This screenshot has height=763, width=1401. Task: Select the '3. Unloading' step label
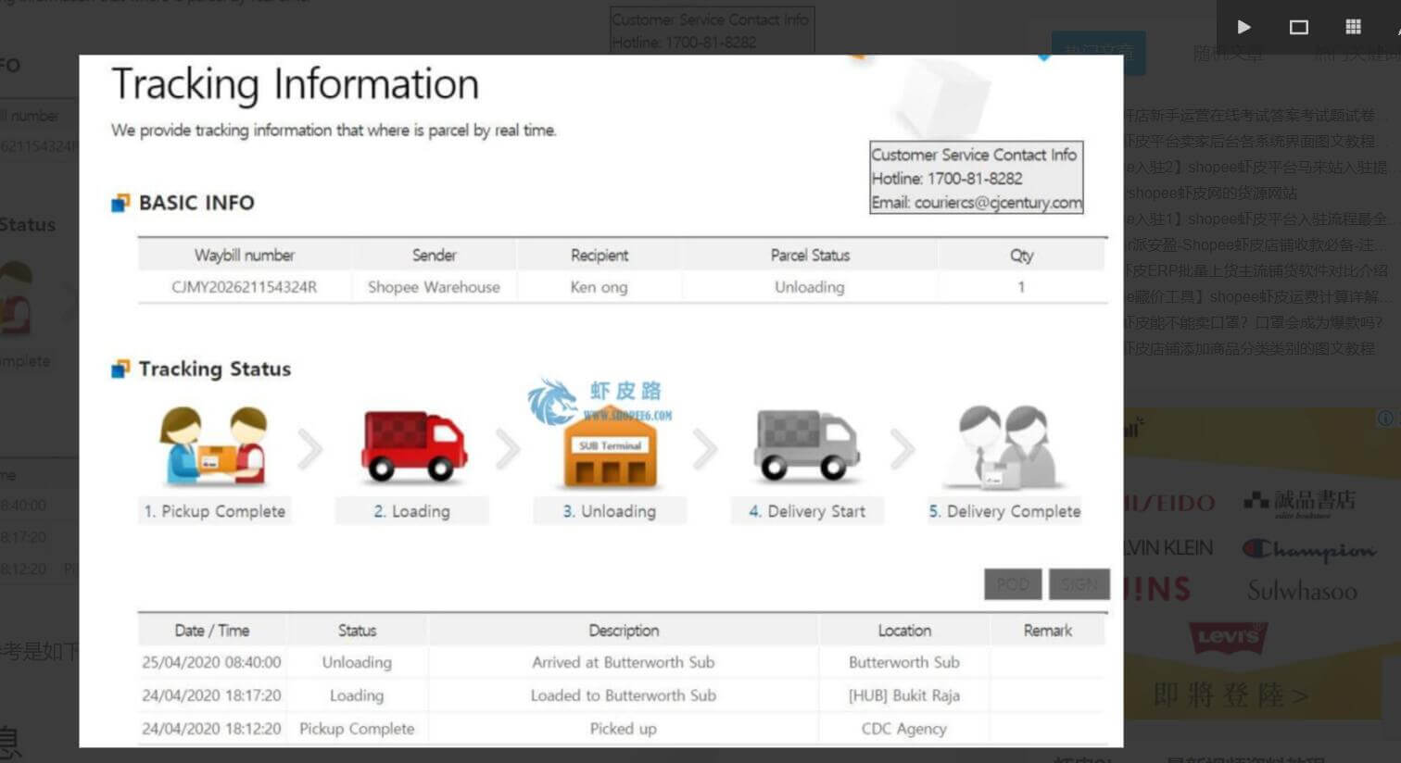point(610,511)
